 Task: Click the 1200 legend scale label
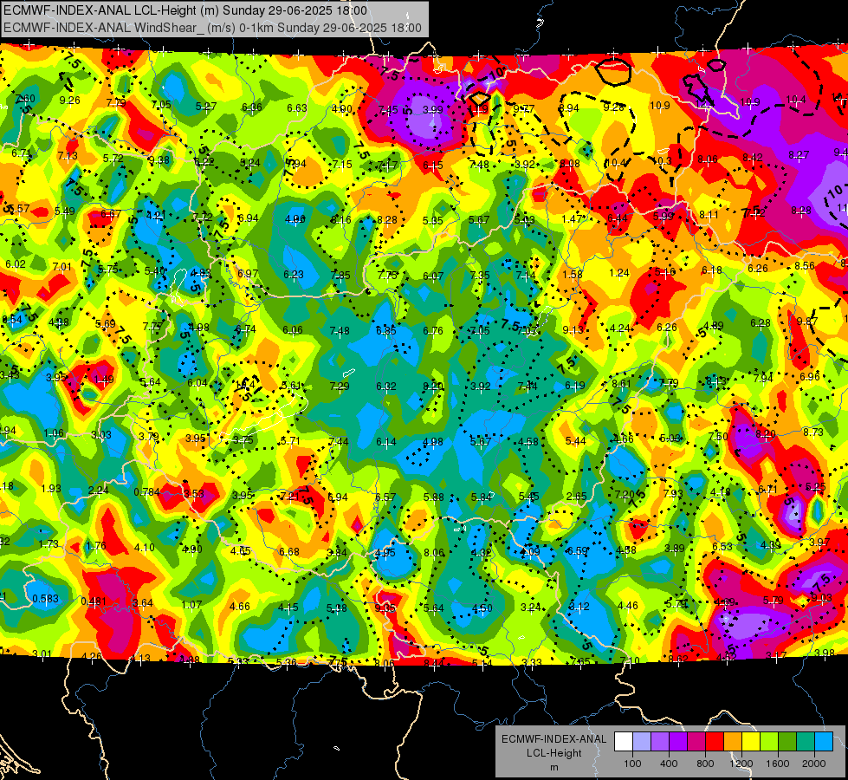(x=741, y=764)
